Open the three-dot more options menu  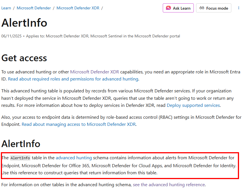[x=239, y=8]
